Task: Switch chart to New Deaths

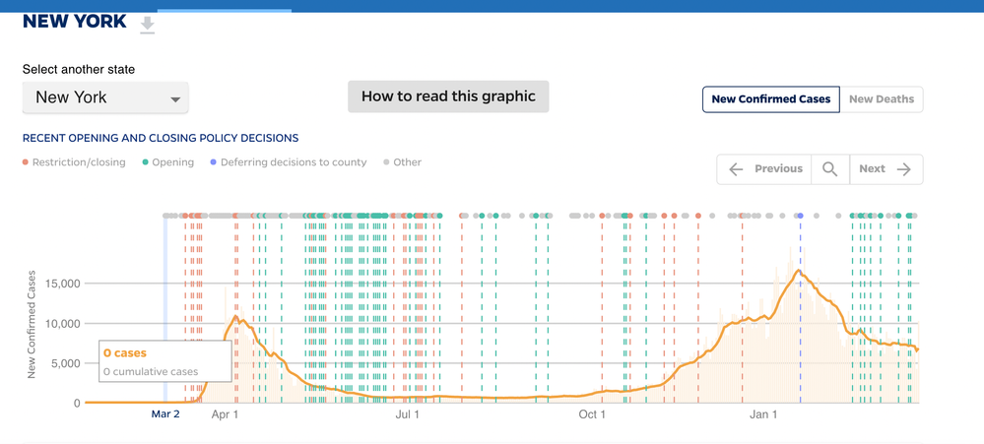Action: (882, 99)
